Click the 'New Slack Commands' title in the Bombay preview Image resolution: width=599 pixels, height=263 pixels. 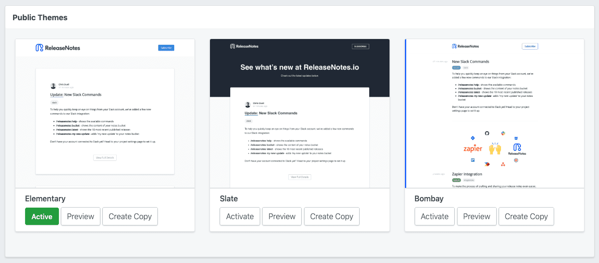(x=471, y=62)
